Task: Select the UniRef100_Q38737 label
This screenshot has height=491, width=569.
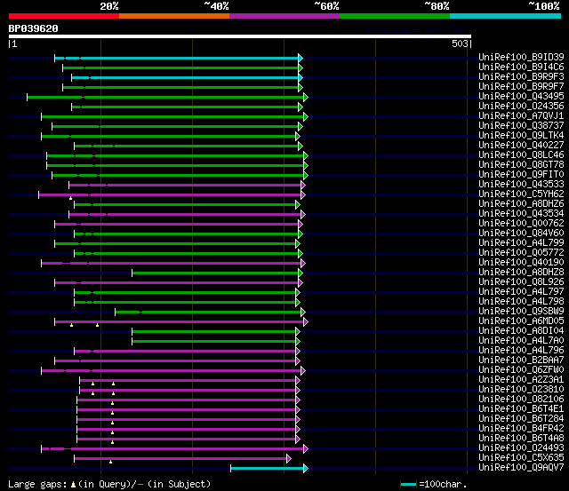Action: coord(521,126)
